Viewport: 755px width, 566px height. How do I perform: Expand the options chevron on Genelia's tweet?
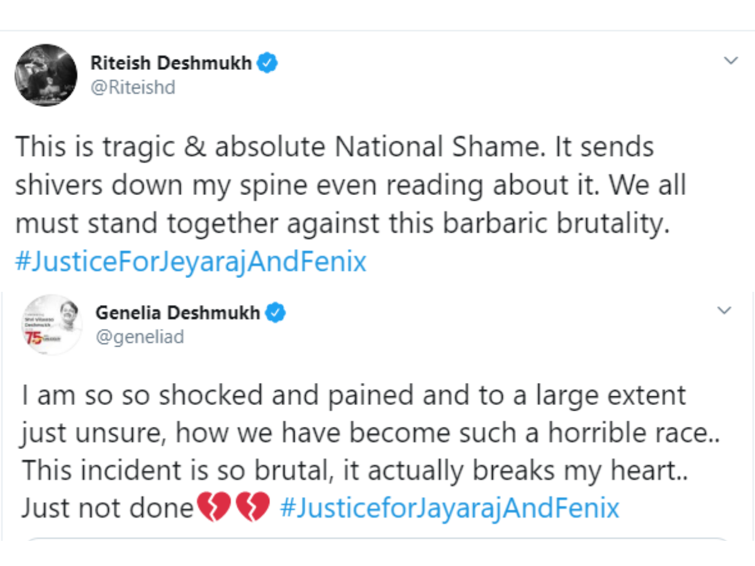(x=725, y=310)
